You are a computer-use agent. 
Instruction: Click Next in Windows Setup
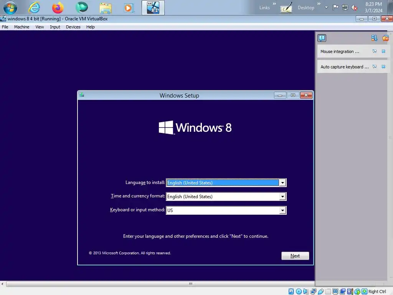click(x=295, y=255)
